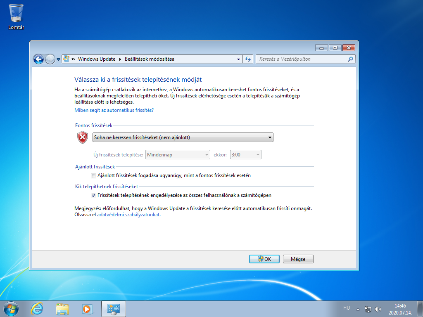Click the Válassza ki a frissítések telepítésének módját title
Screen dimensions: 423x317
[138, 80]
